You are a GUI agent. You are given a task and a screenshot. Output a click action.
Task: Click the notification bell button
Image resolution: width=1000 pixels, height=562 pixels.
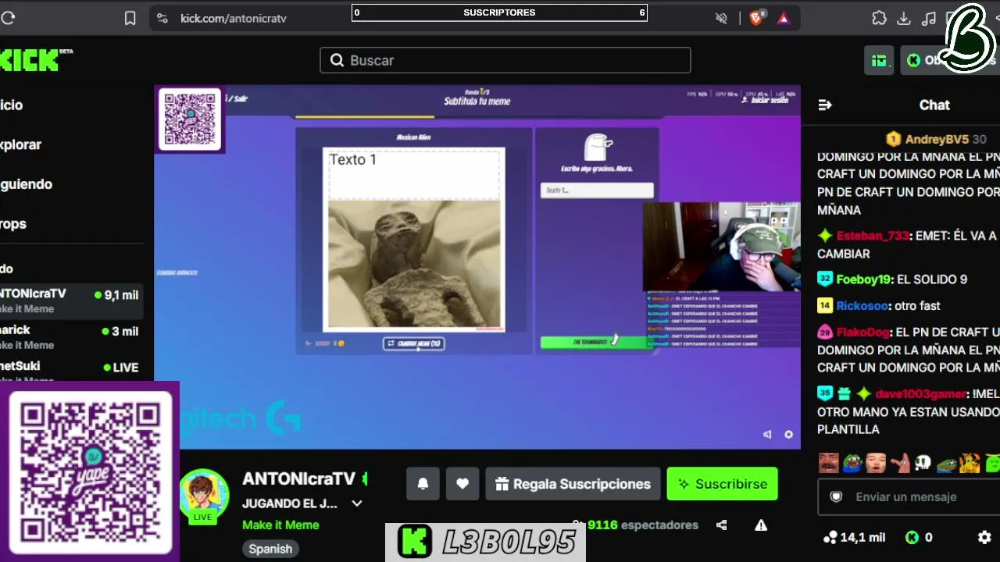coord(423,484)
